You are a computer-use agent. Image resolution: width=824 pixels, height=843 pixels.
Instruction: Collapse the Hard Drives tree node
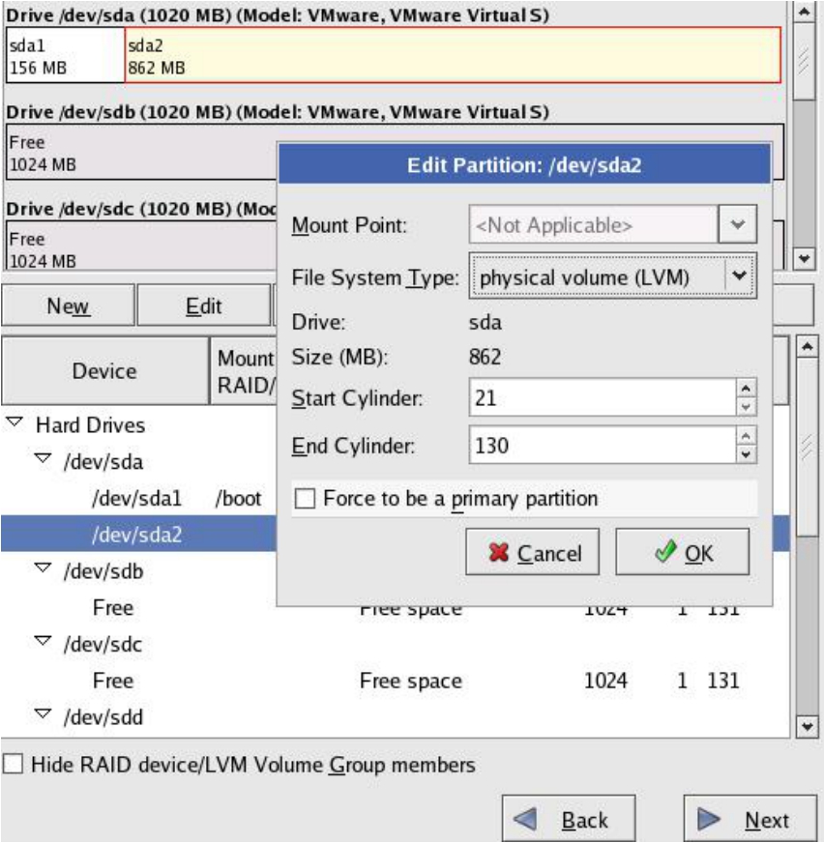point(15,424)
